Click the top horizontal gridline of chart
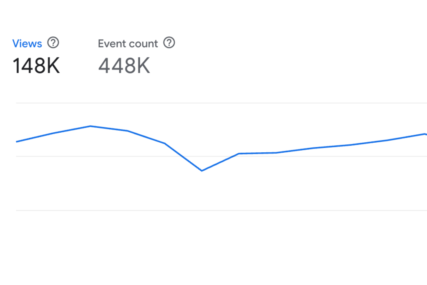Screen dimensions: 427x285 pyautogui.click(x=250, y=103)
